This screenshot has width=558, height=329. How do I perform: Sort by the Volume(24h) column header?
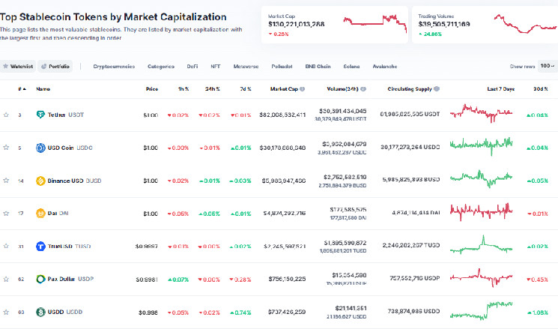347,89
